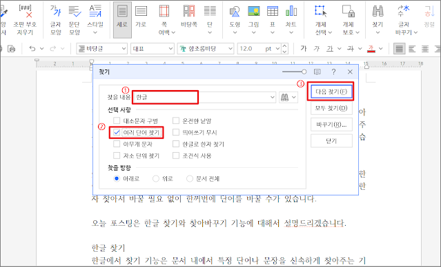Enable 아무개 문자 checkbox
Viewport: 441px width, 267px height.
tap(117, 144)
